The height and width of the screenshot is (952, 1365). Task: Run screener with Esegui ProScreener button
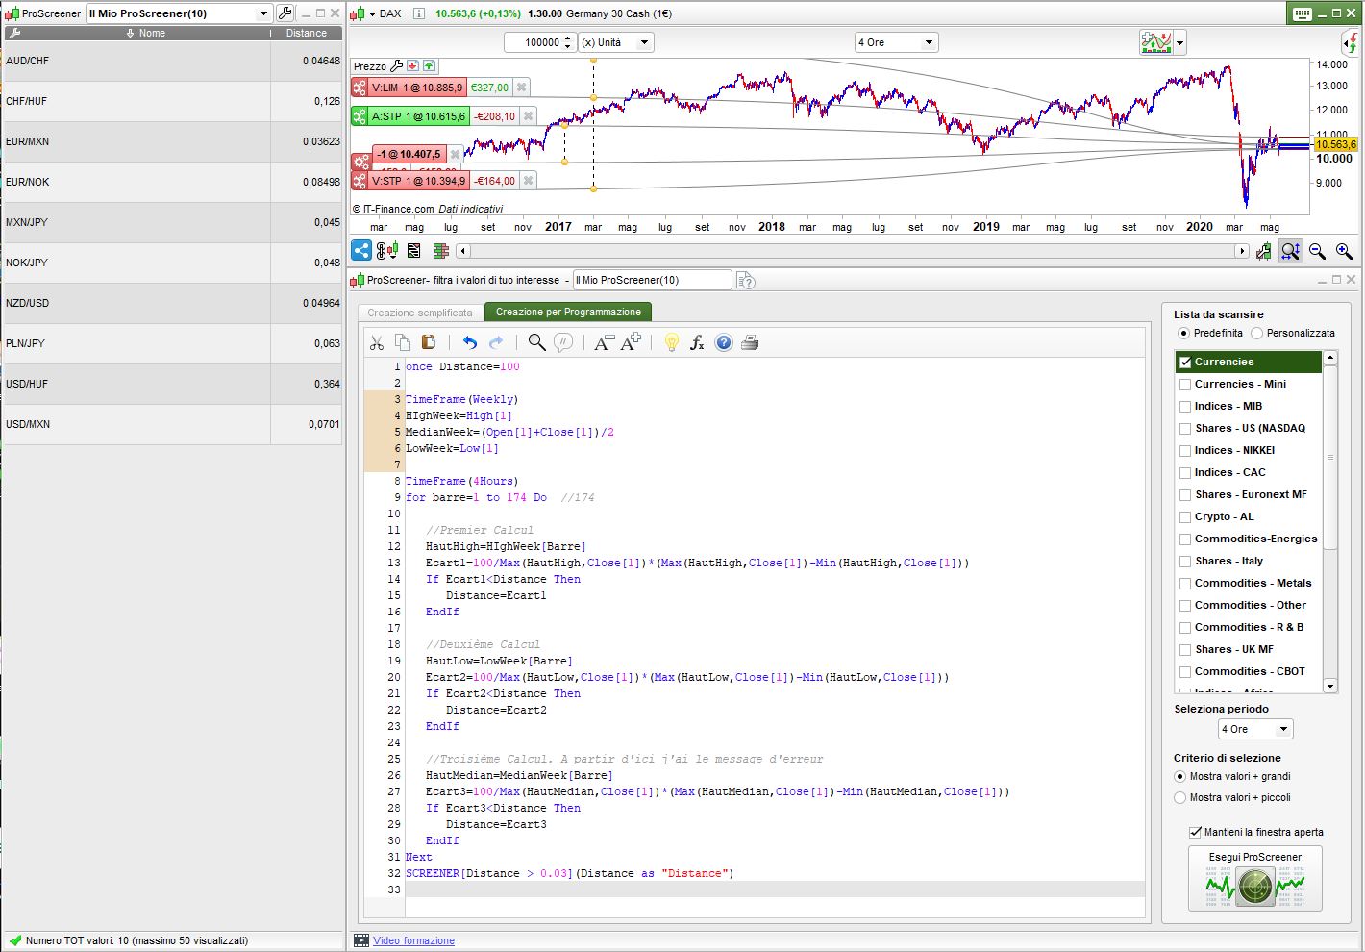click(1254, 879)
